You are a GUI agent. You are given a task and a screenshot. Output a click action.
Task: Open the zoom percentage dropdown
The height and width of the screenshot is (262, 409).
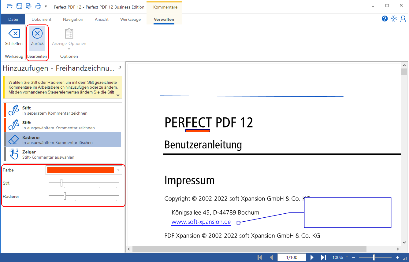click(x=347, y=257)
